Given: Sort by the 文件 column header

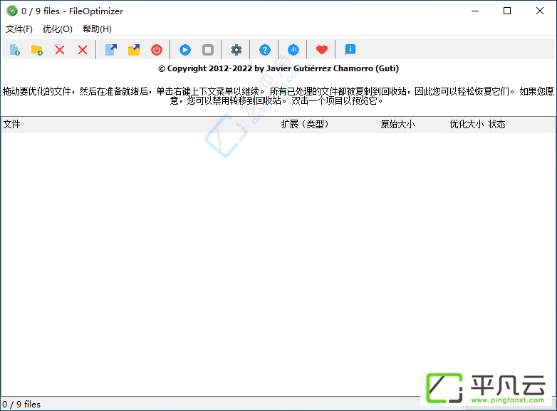Looking at the screenshot, I should (x=12, y=125).
